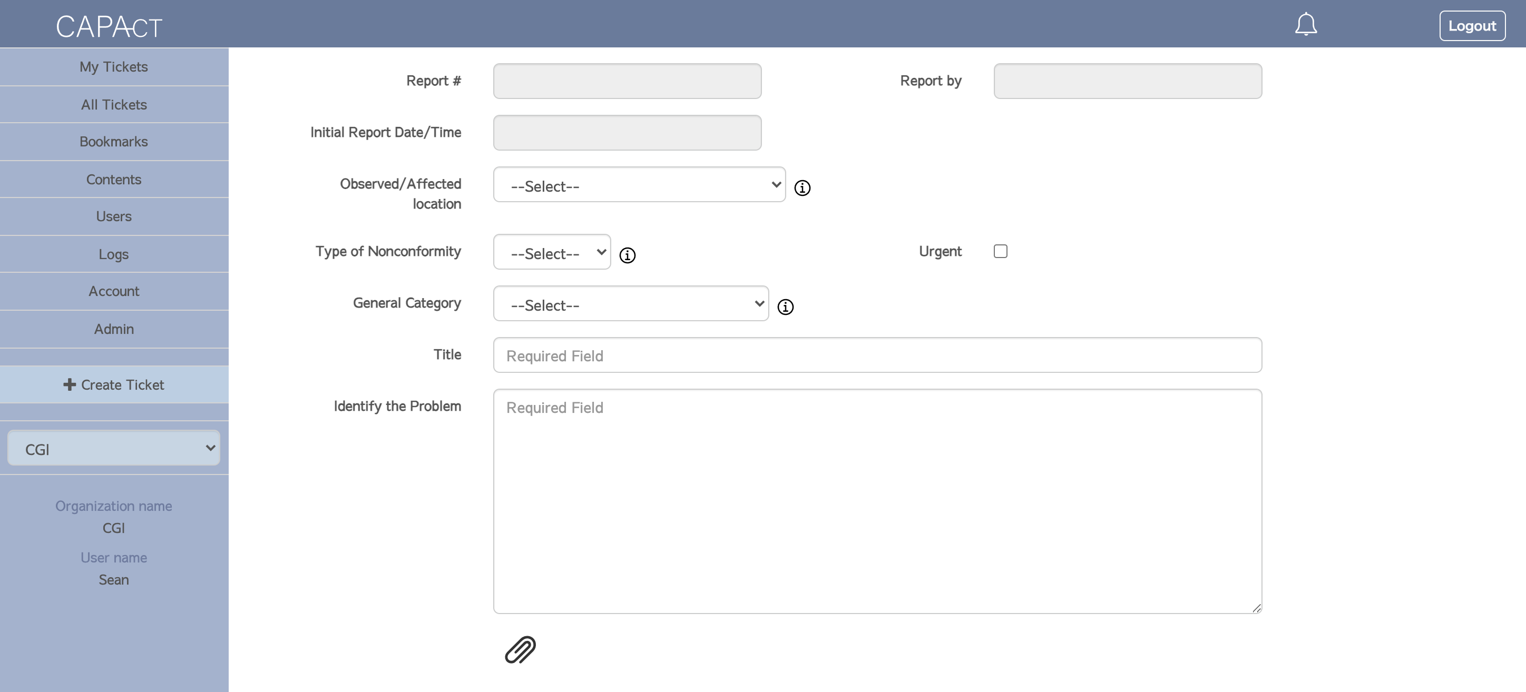Image resolution: width=1526 pixels, height=692 pixels.
Task: Open the General Category dropdown
Action: coord(631,304)
